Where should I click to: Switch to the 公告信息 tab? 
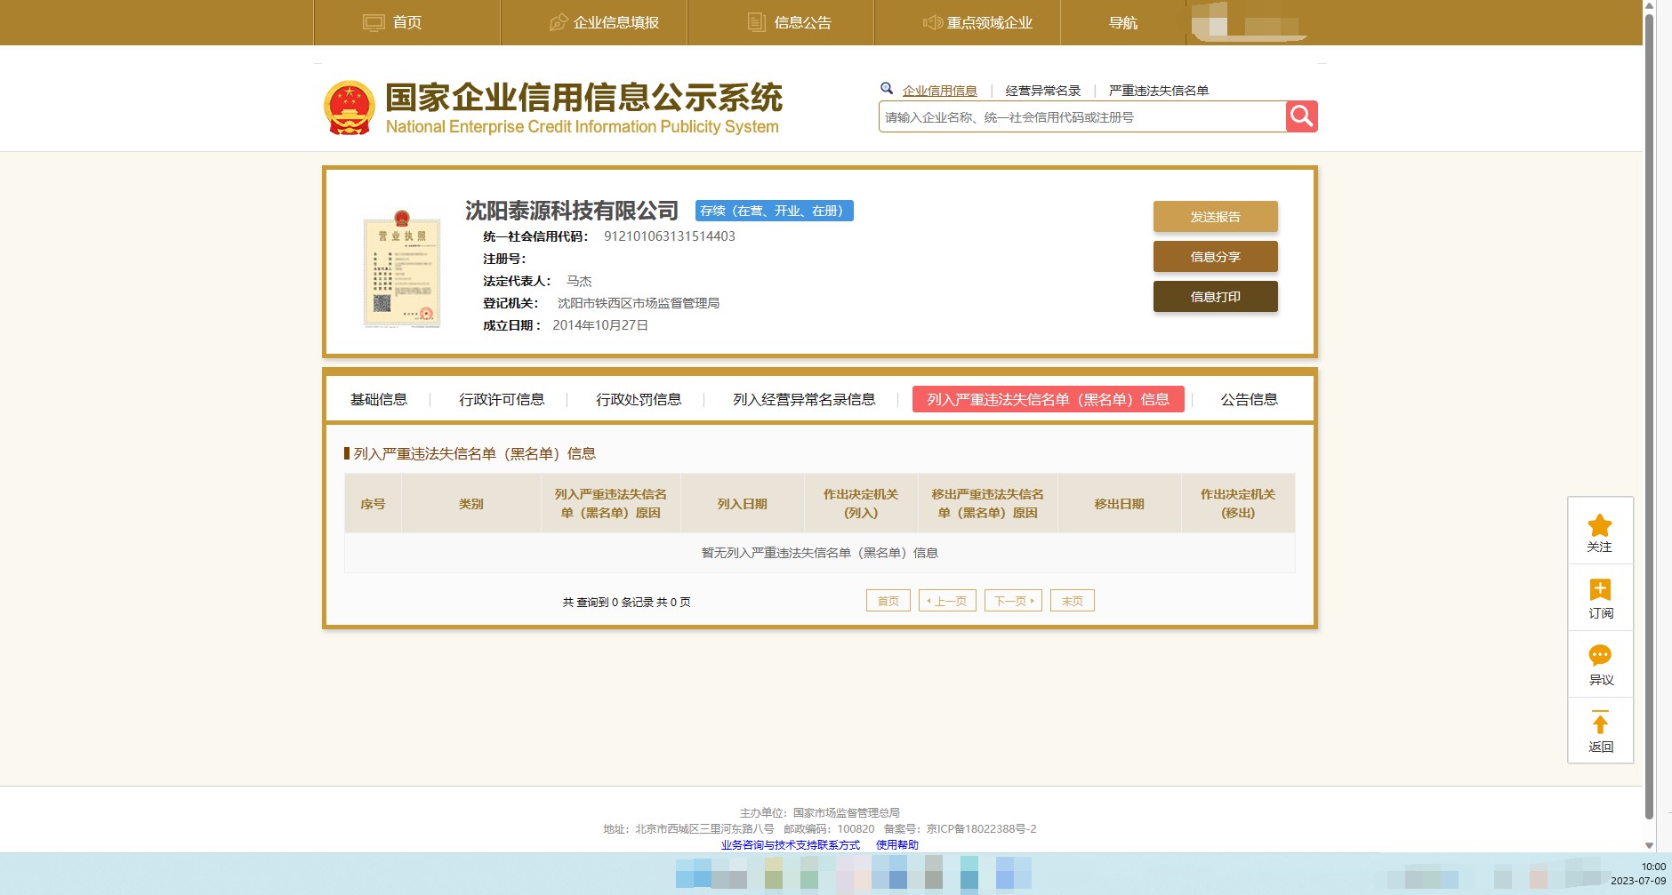1249,399
